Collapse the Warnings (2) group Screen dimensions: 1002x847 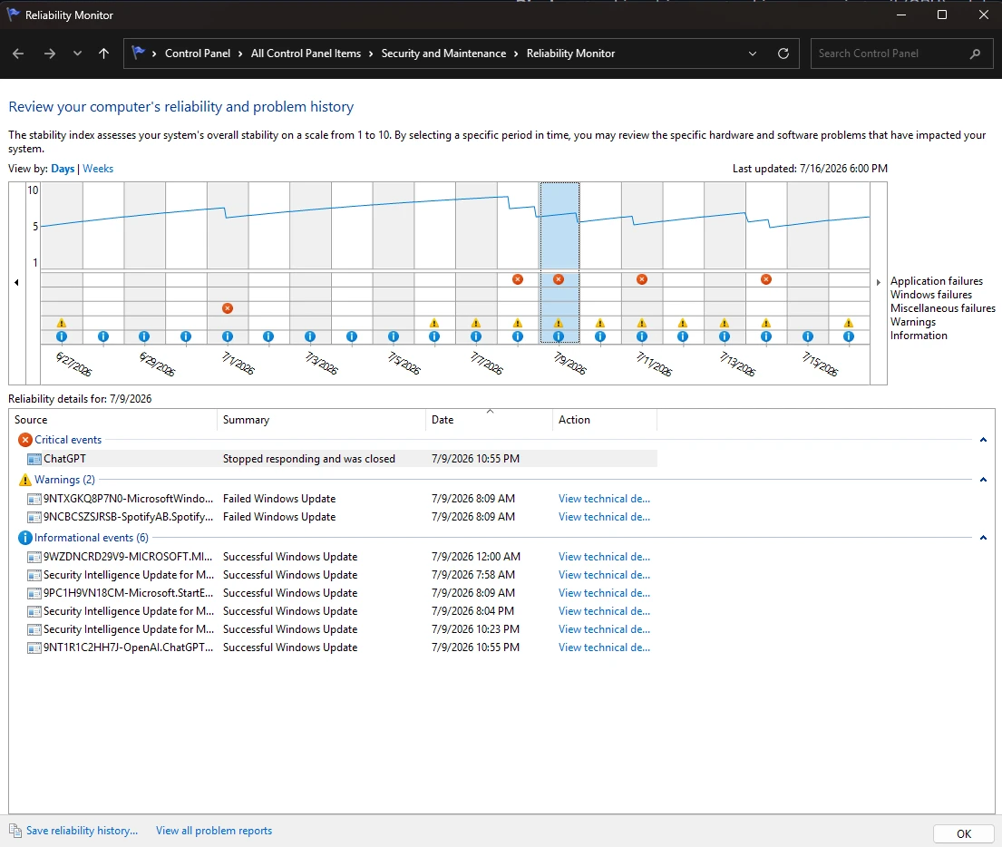click(x=983, y=480)
